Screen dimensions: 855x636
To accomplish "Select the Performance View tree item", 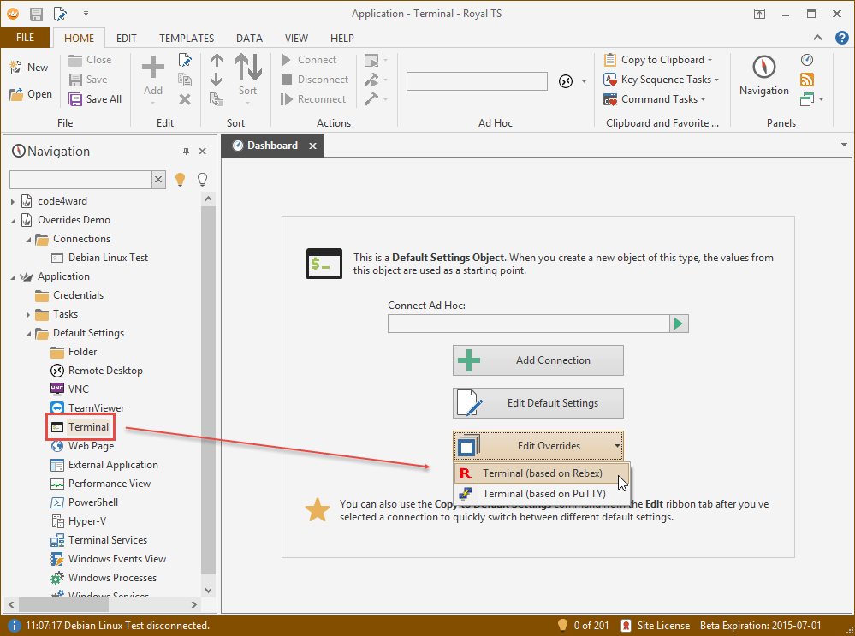I will pyautogui.click(x=100, y=484).
